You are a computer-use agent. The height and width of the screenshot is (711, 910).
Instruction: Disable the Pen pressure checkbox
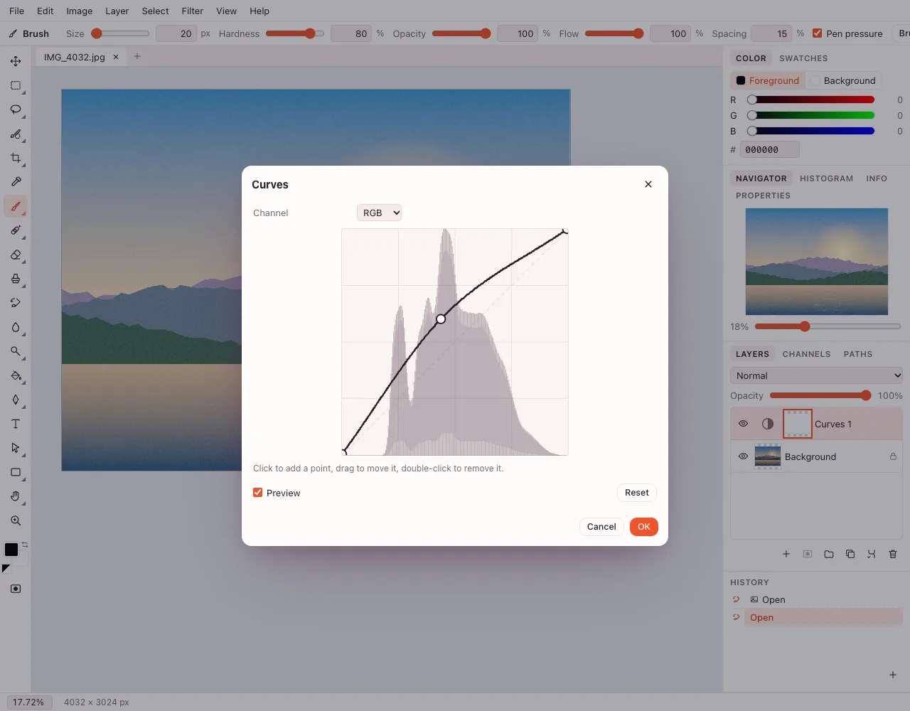click(x=818, y=33)
